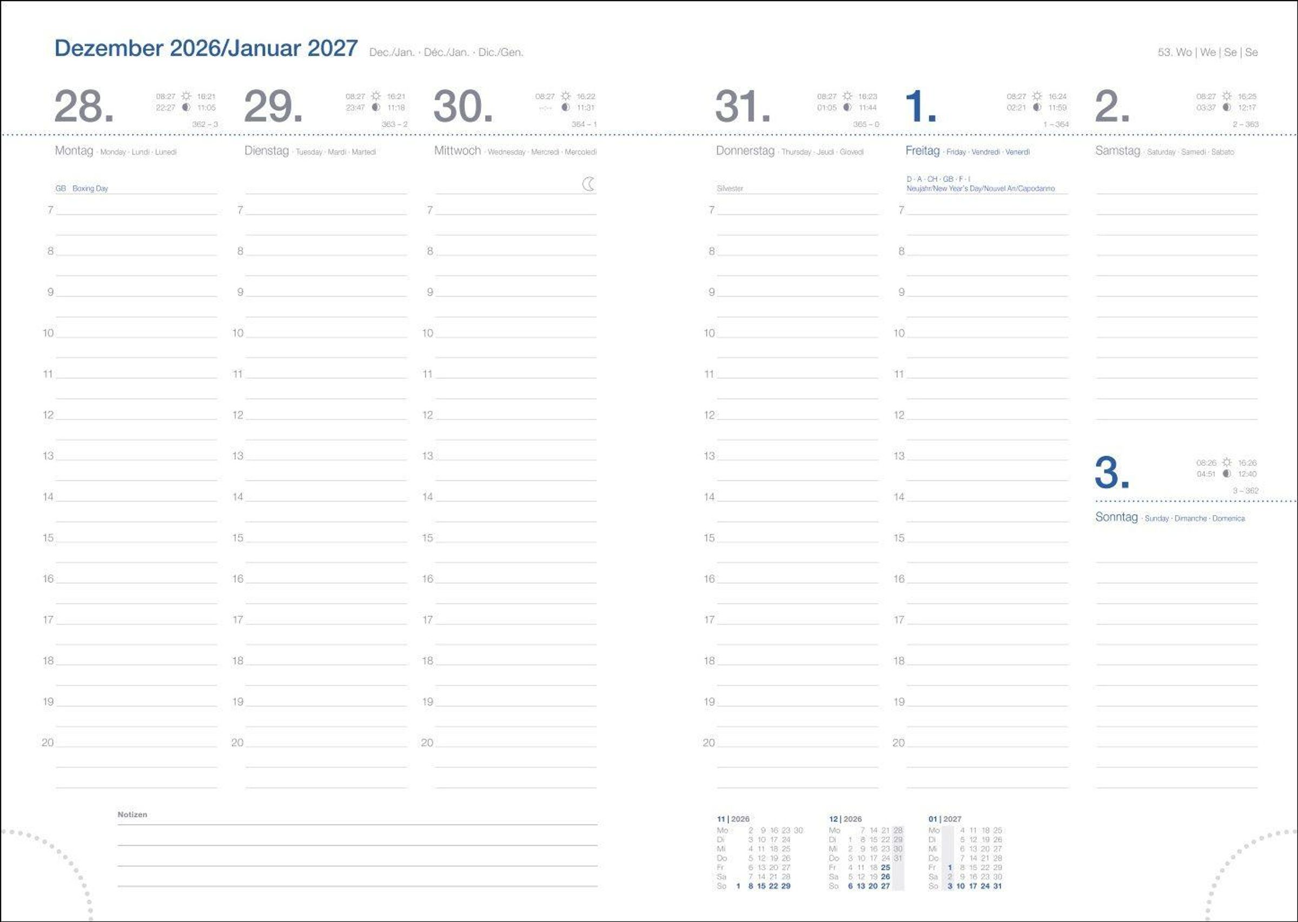Select the blue date number 1
This screenshot has height=922, width=1298.
pyautogui.click(x=919, y=106)
